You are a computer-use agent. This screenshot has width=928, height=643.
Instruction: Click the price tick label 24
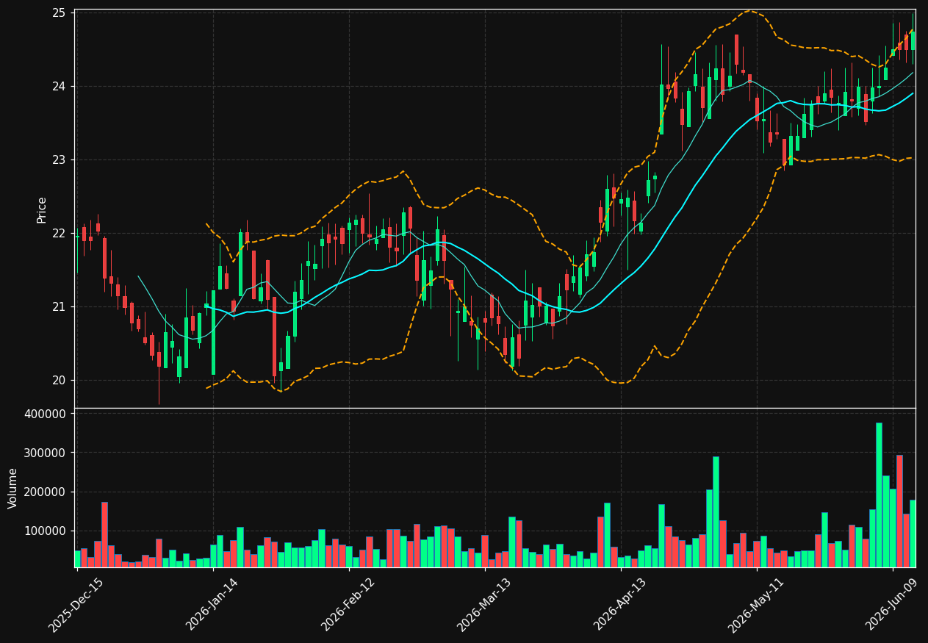[x=59, y=87]
